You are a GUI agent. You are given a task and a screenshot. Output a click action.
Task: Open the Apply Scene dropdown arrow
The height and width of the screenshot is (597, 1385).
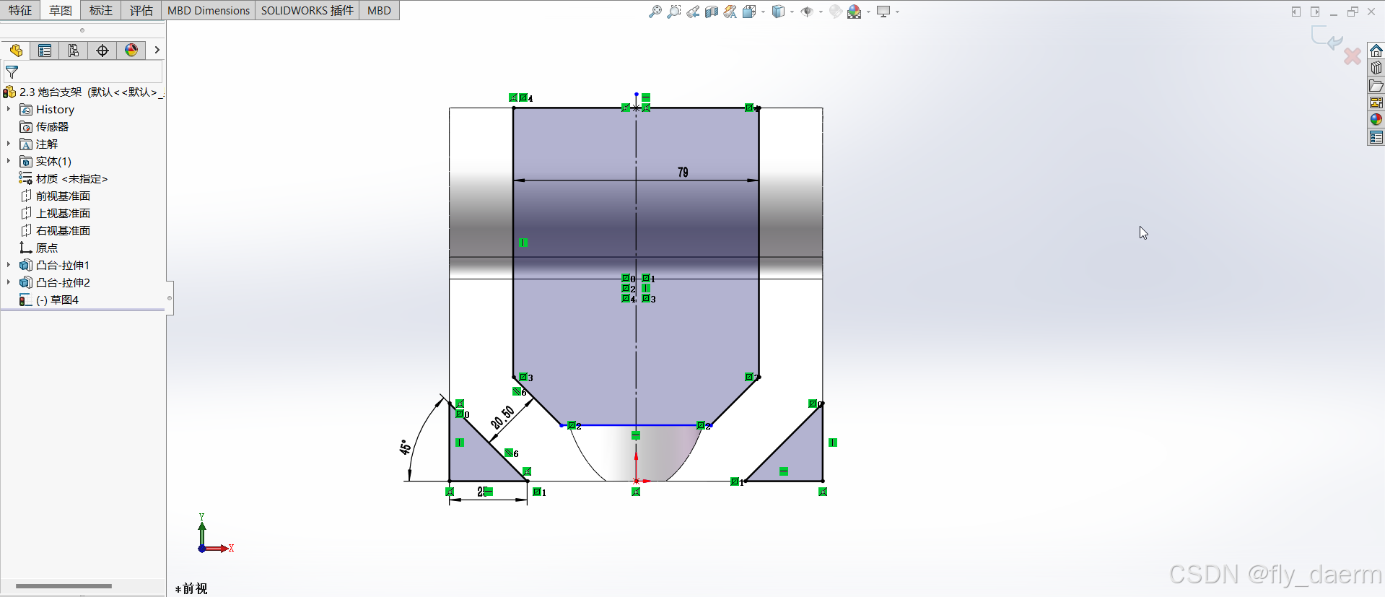coord(868,12)
